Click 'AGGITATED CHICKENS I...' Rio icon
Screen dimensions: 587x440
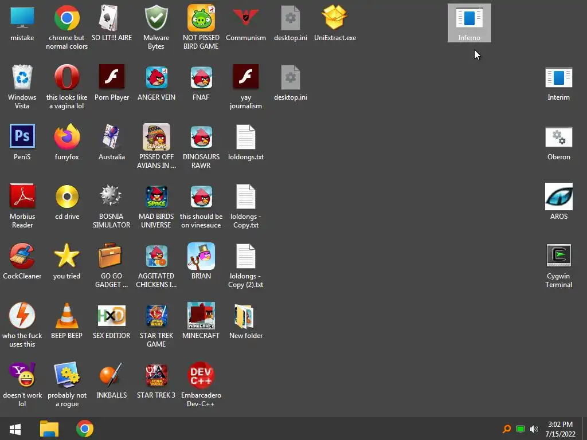click(156, 256)
